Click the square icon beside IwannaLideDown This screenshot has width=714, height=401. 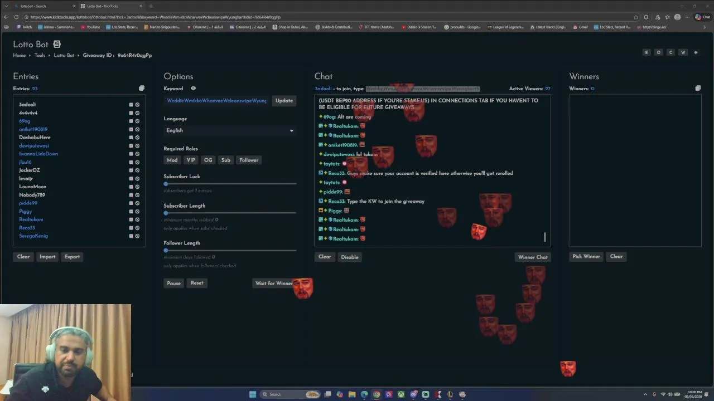(131, 154)
